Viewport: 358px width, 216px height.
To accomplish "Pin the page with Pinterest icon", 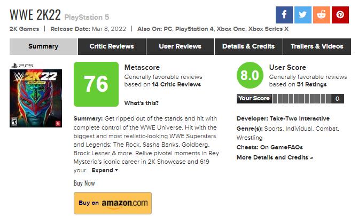I will [339, 14].
